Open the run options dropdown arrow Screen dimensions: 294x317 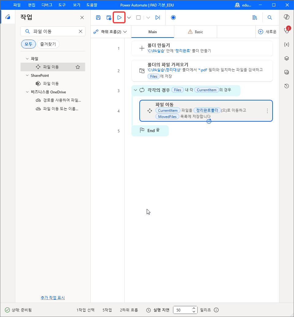[129, 18]
